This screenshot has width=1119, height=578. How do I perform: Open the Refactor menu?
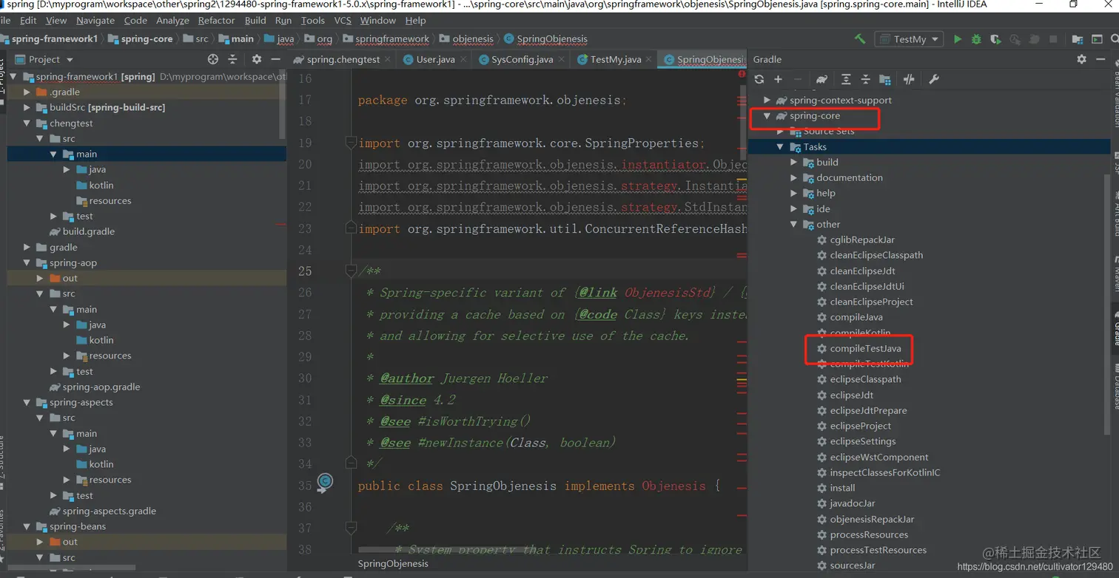click(x=216, y=21)
